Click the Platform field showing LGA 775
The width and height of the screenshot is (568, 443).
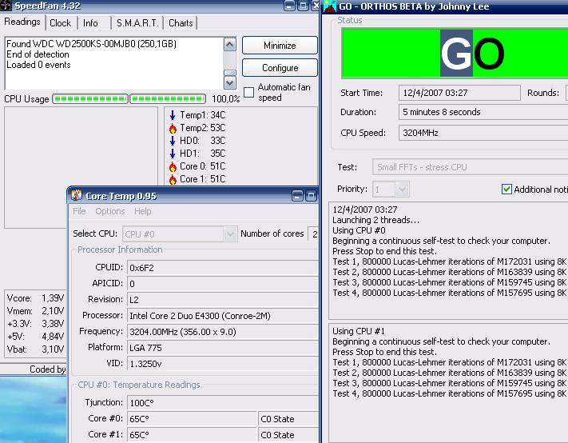click(x=223, y=348)
